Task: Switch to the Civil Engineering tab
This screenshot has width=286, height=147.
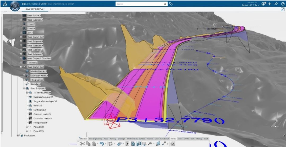Action: (95, 139)
